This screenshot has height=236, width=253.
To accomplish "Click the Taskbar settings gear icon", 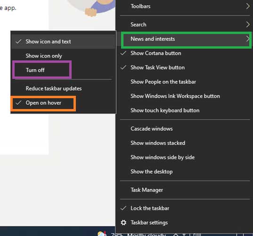I will [123, 223].
